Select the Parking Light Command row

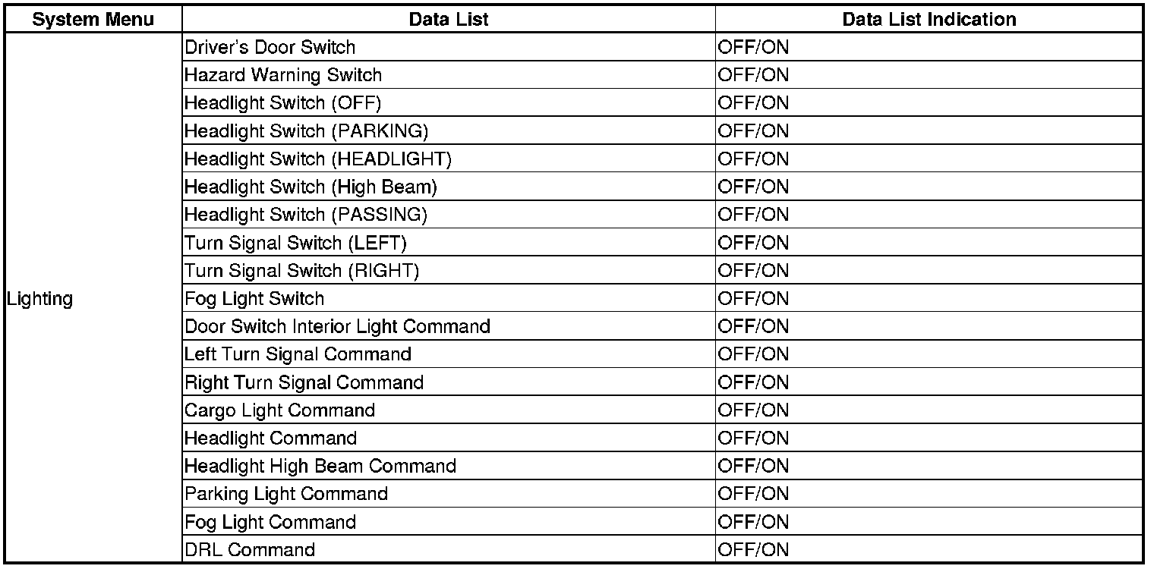coord(286,494)
